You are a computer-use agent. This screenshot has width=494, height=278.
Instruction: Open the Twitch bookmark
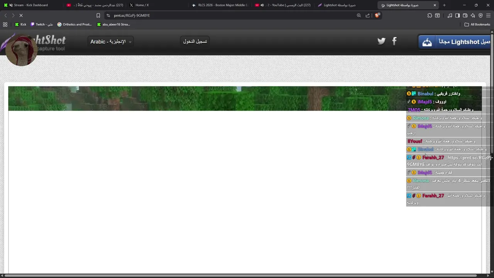click(x=42, y=24)
